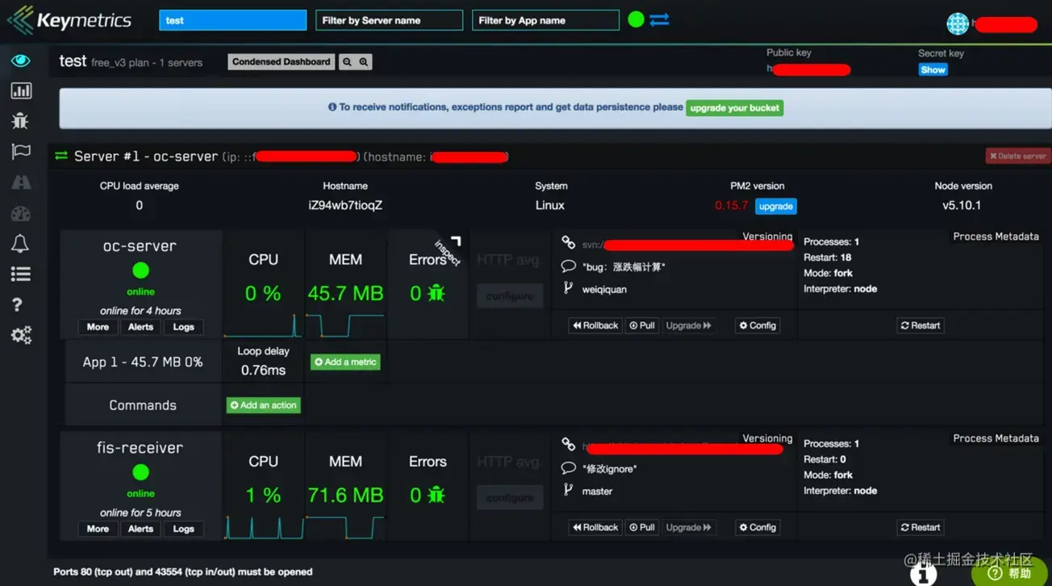The height and width of the screenshot is (586, 1052).
Task: Open the 帮助 help button
Action: pyautogui.click(x=1010, y=573)
